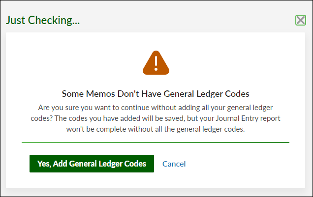Click the orange warning triangle icon
Viewport: 313px width, 197px height.
156,63
